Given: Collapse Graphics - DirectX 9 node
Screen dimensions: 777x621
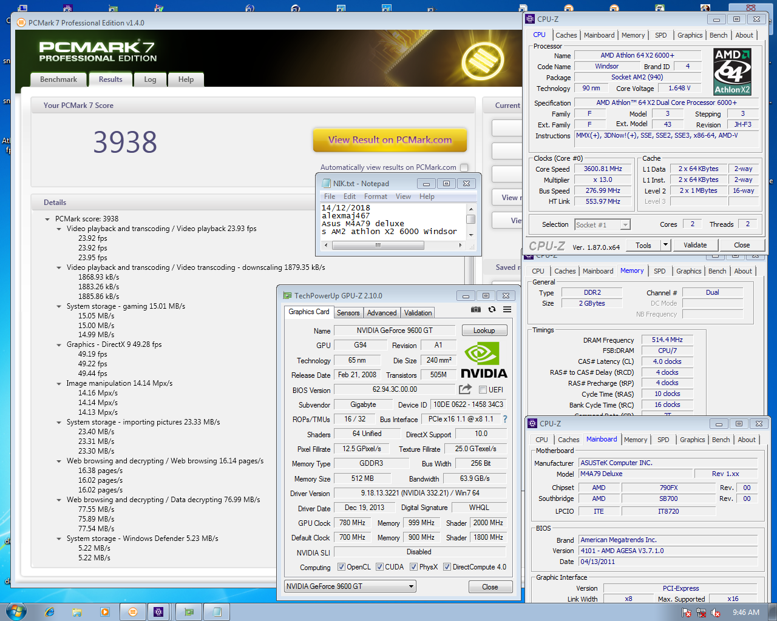Looking at the screenshot, I should click(x=59, y=344).
